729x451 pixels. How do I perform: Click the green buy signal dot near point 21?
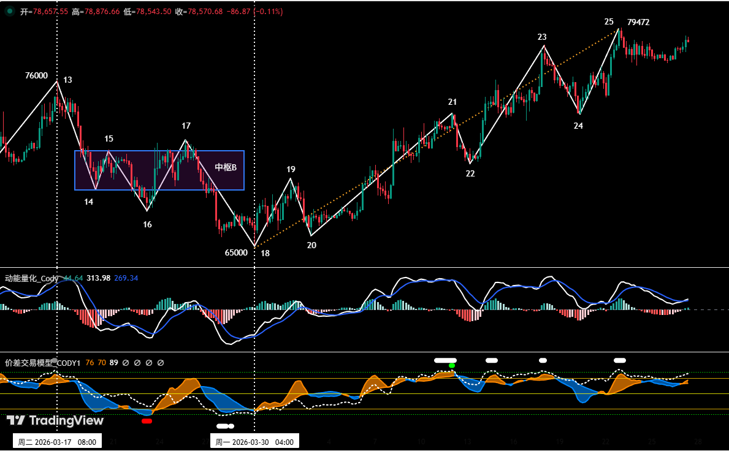click(x=452, y=365)
